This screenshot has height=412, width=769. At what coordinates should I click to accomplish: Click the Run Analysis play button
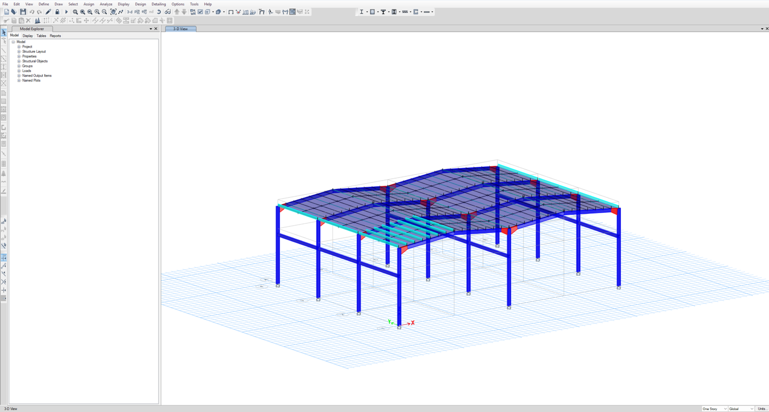click(x=66, y=12)
